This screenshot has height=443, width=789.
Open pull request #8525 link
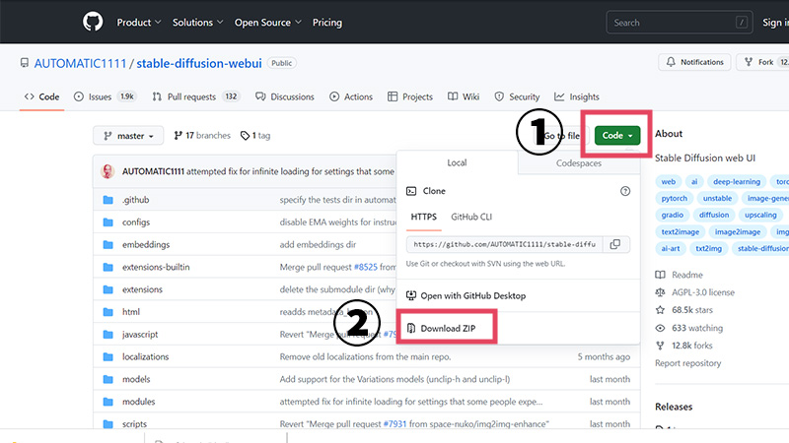366,267
